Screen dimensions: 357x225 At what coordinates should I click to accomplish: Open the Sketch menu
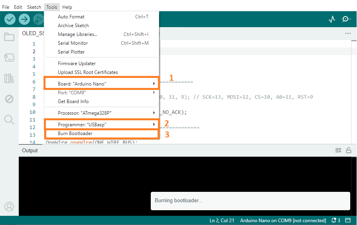[x=34, y=7]
